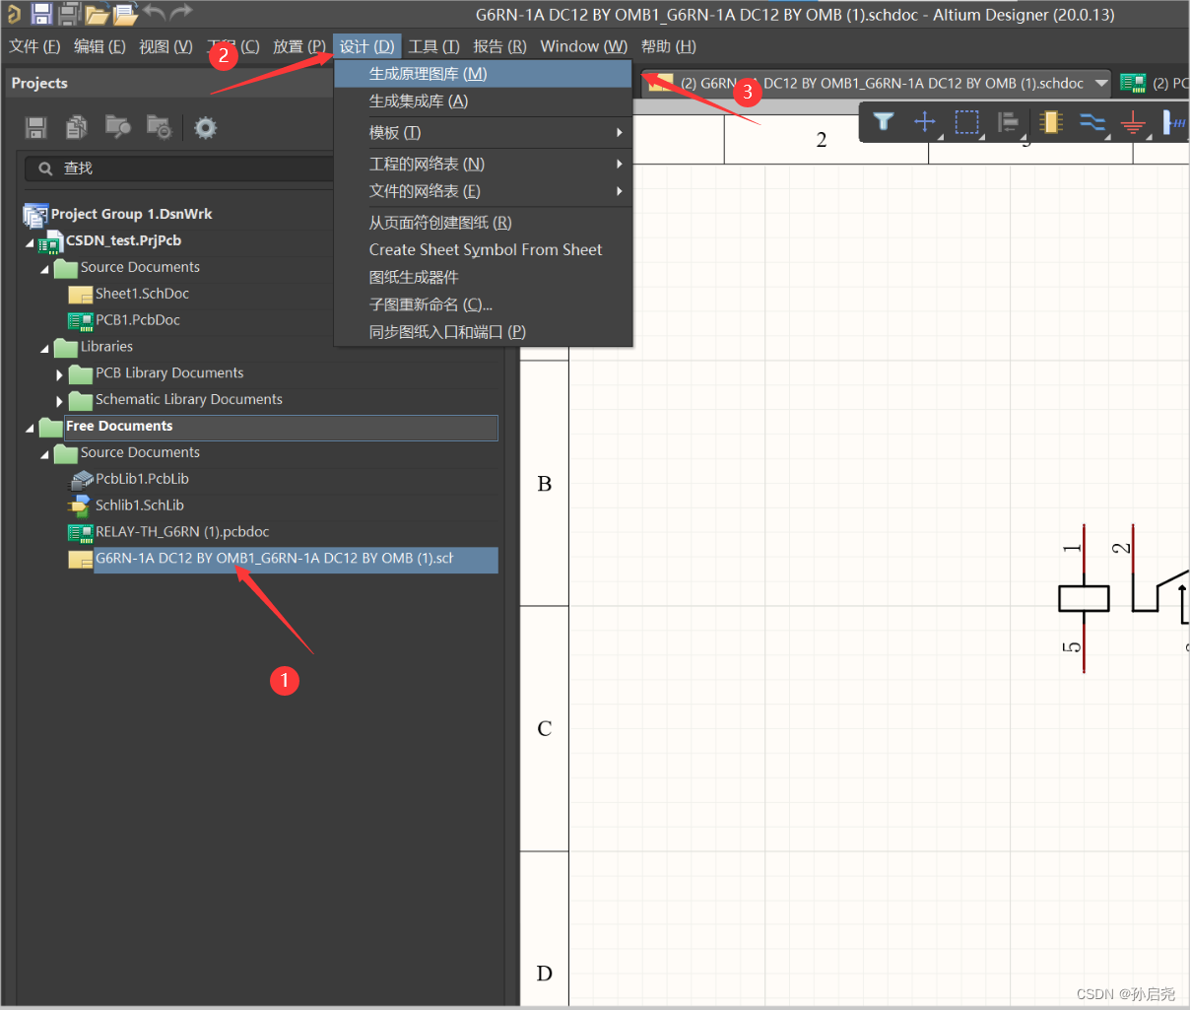Open the 文件的网络表 (E) submenu
The width and height of the screenshot is (1190, 1010).
pyautogui.click(x=483, y=191)
